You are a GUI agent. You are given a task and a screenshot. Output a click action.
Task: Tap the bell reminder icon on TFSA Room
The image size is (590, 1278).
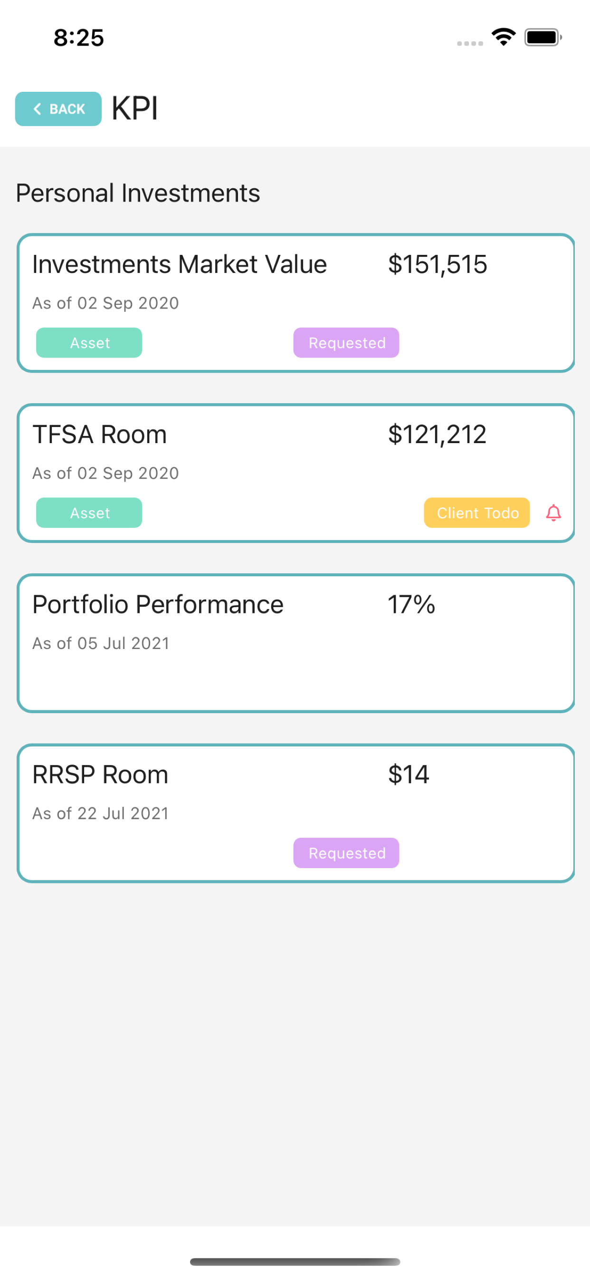tap(553, 513)
